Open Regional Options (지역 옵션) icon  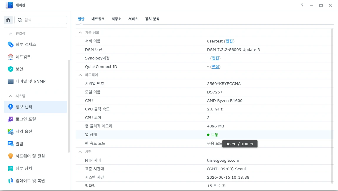pos(10,131)
